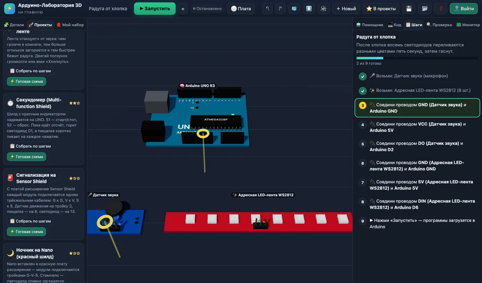
Task: Click the steps progress bar
Action: (417, 58)
